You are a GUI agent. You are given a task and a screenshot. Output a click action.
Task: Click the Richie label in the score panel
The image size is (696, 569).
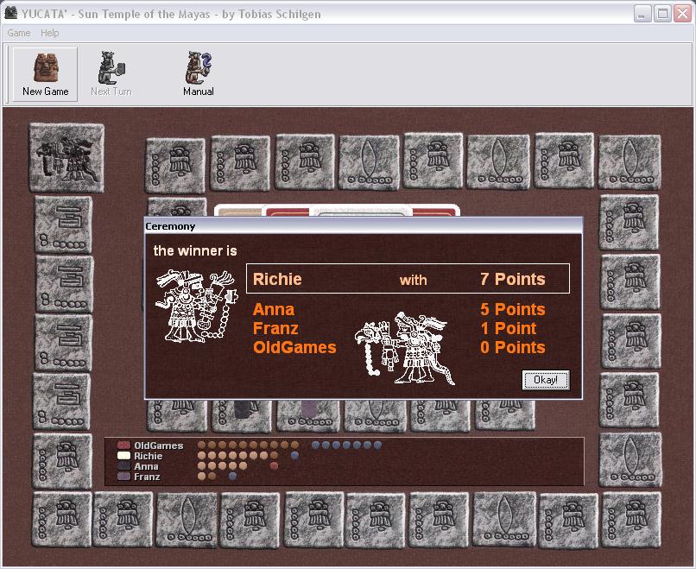(x=149, y=456)
